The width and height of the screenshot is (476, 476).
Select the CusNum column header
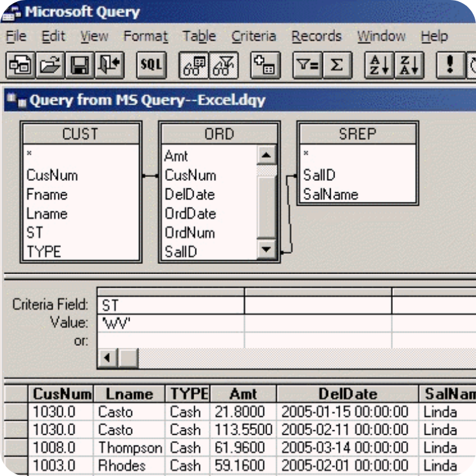[61, 394]
